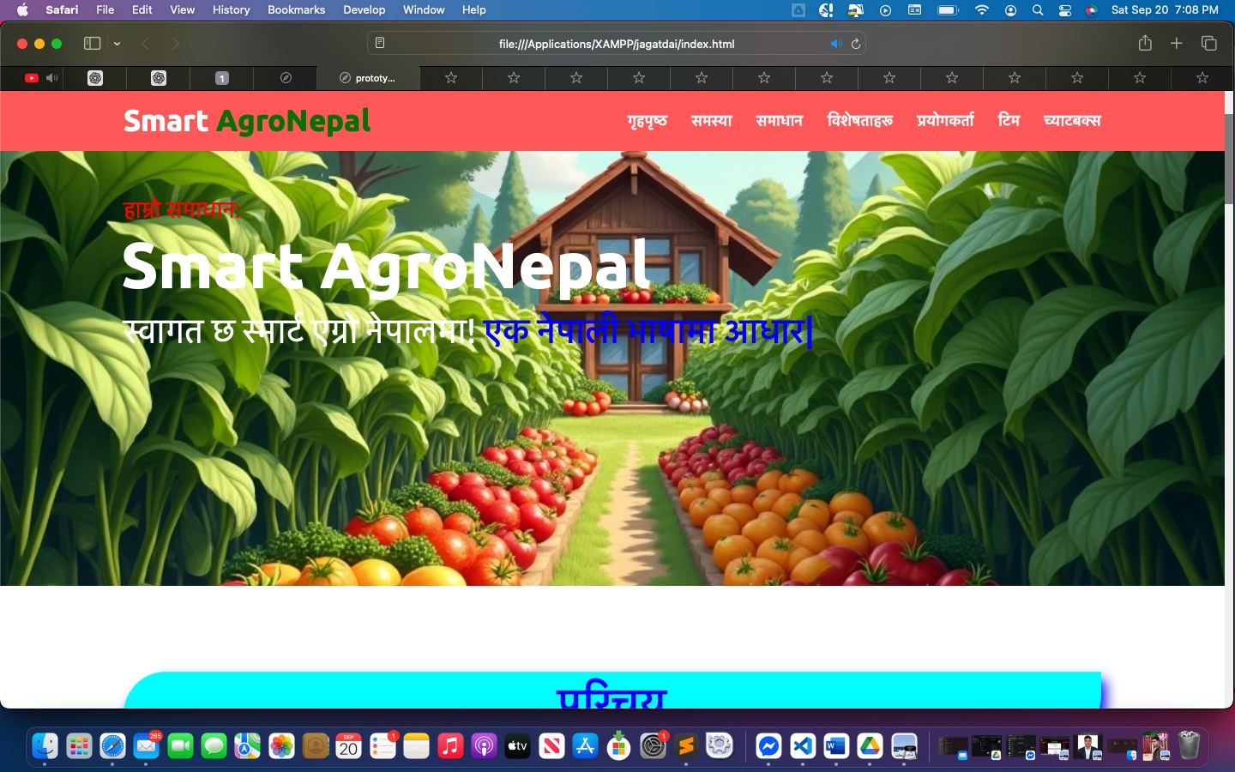Click the page's vertical scrollbar thumb
This screenshot has width=1235, height=772.
point(1229,159)
